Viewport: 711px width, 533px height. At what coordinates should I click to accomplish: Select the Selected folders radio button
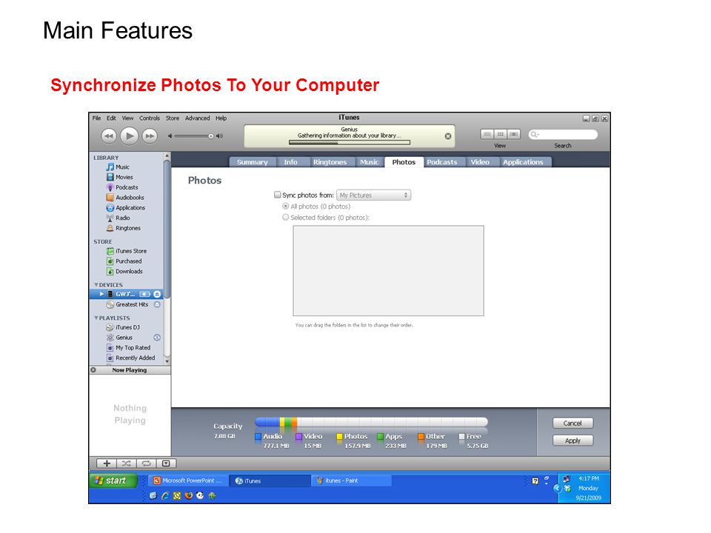click(x=286, y=218)
